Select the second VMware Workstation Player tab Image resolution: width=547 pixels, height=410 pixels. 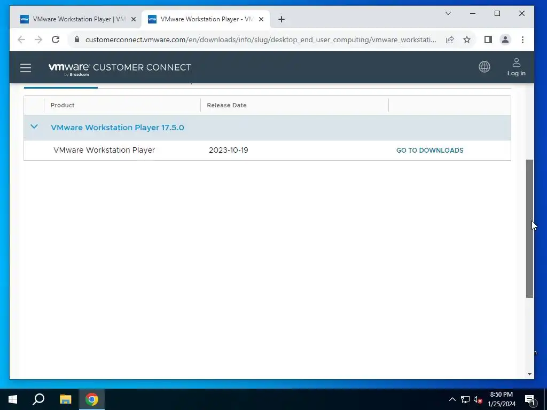pos(205,19)
